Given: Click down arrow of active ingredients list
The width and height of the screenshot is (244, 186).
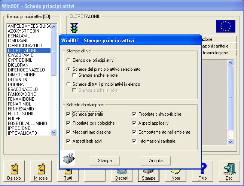Looking at the screenshot, I should click(x=54, y=132).
